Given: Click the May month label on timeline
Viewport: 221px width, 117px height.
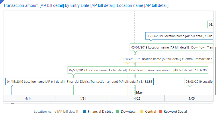Looking at the screenshot, I should click(x=139, y=92).
